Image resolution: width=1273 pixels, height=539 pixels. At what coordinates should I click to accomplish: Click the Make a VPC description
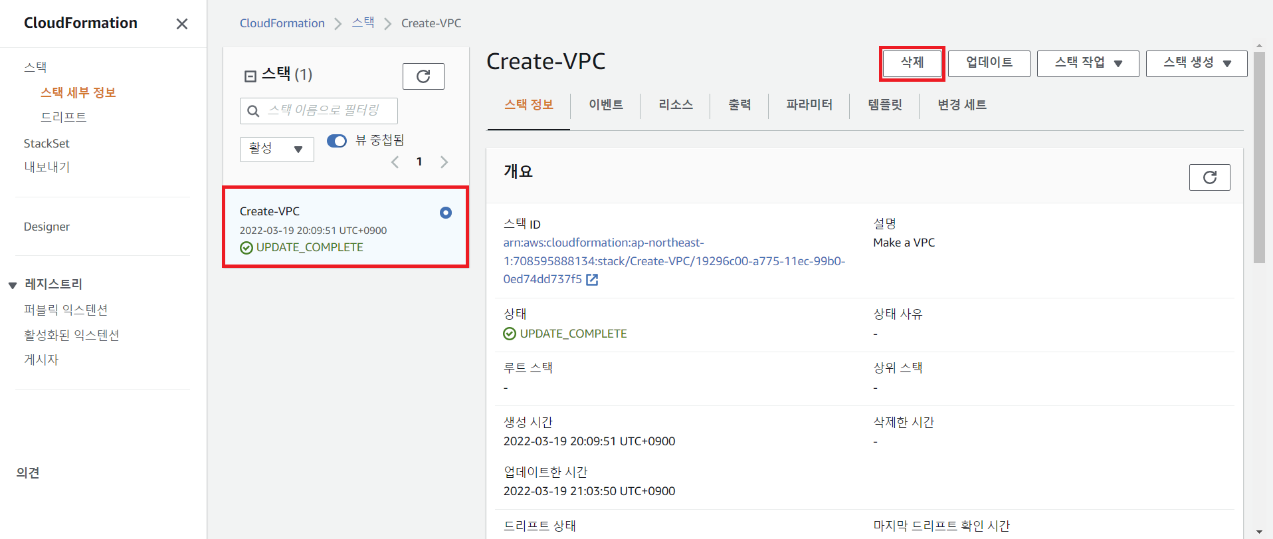pos(904,243)
